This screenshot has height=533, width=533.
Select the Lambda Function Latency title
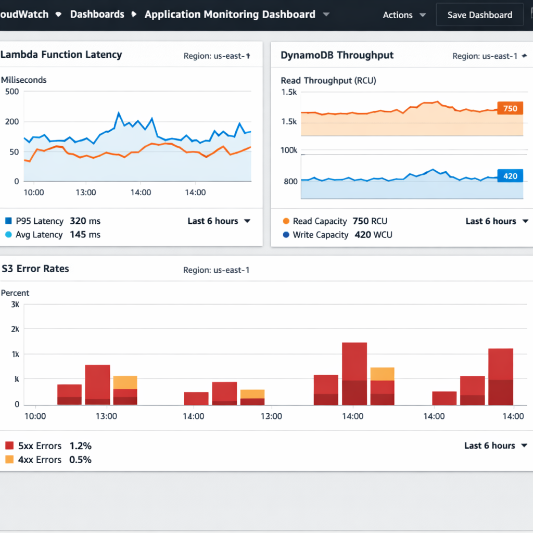[61, 55]
